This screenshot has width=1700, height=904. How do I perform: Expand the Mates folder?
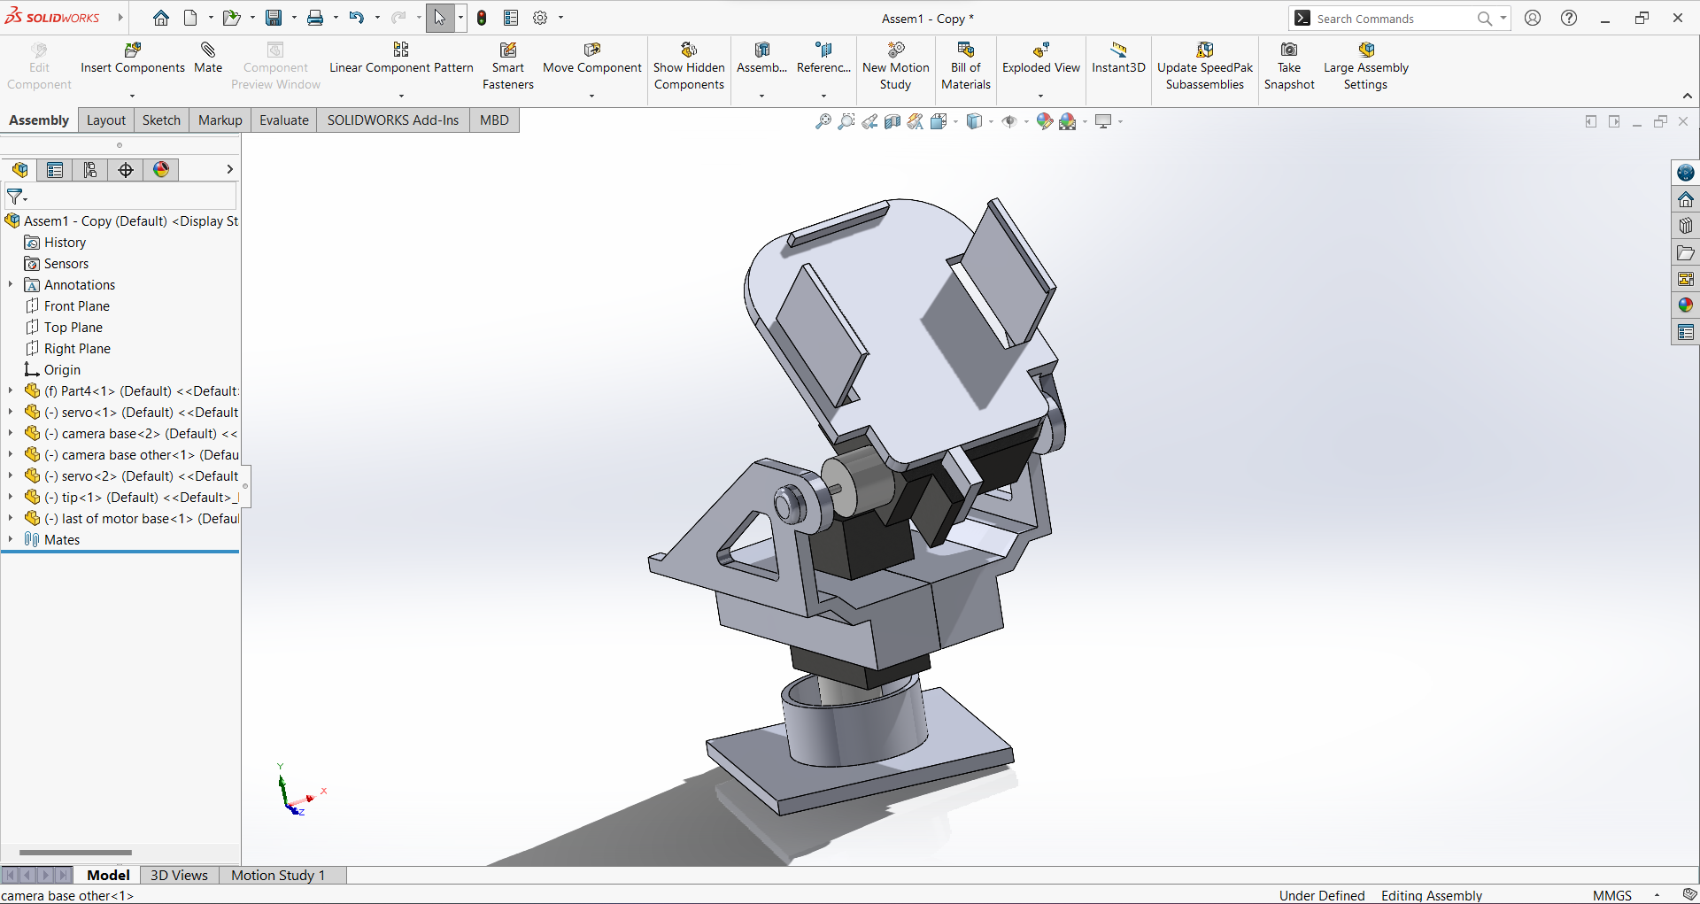pos(10,539)
